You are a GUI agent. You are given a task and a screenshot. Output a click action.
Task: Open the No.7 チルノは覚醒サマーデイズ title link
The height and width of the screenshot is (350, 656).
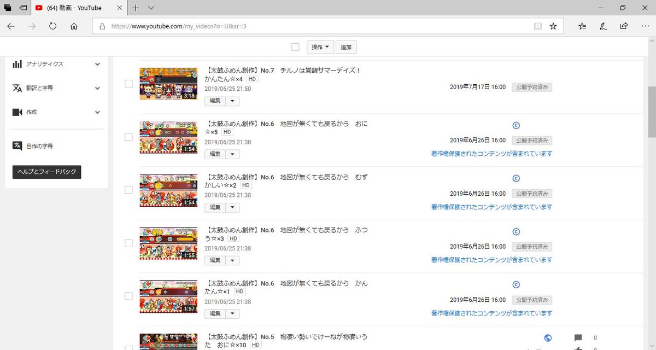[x=283, y=74]
